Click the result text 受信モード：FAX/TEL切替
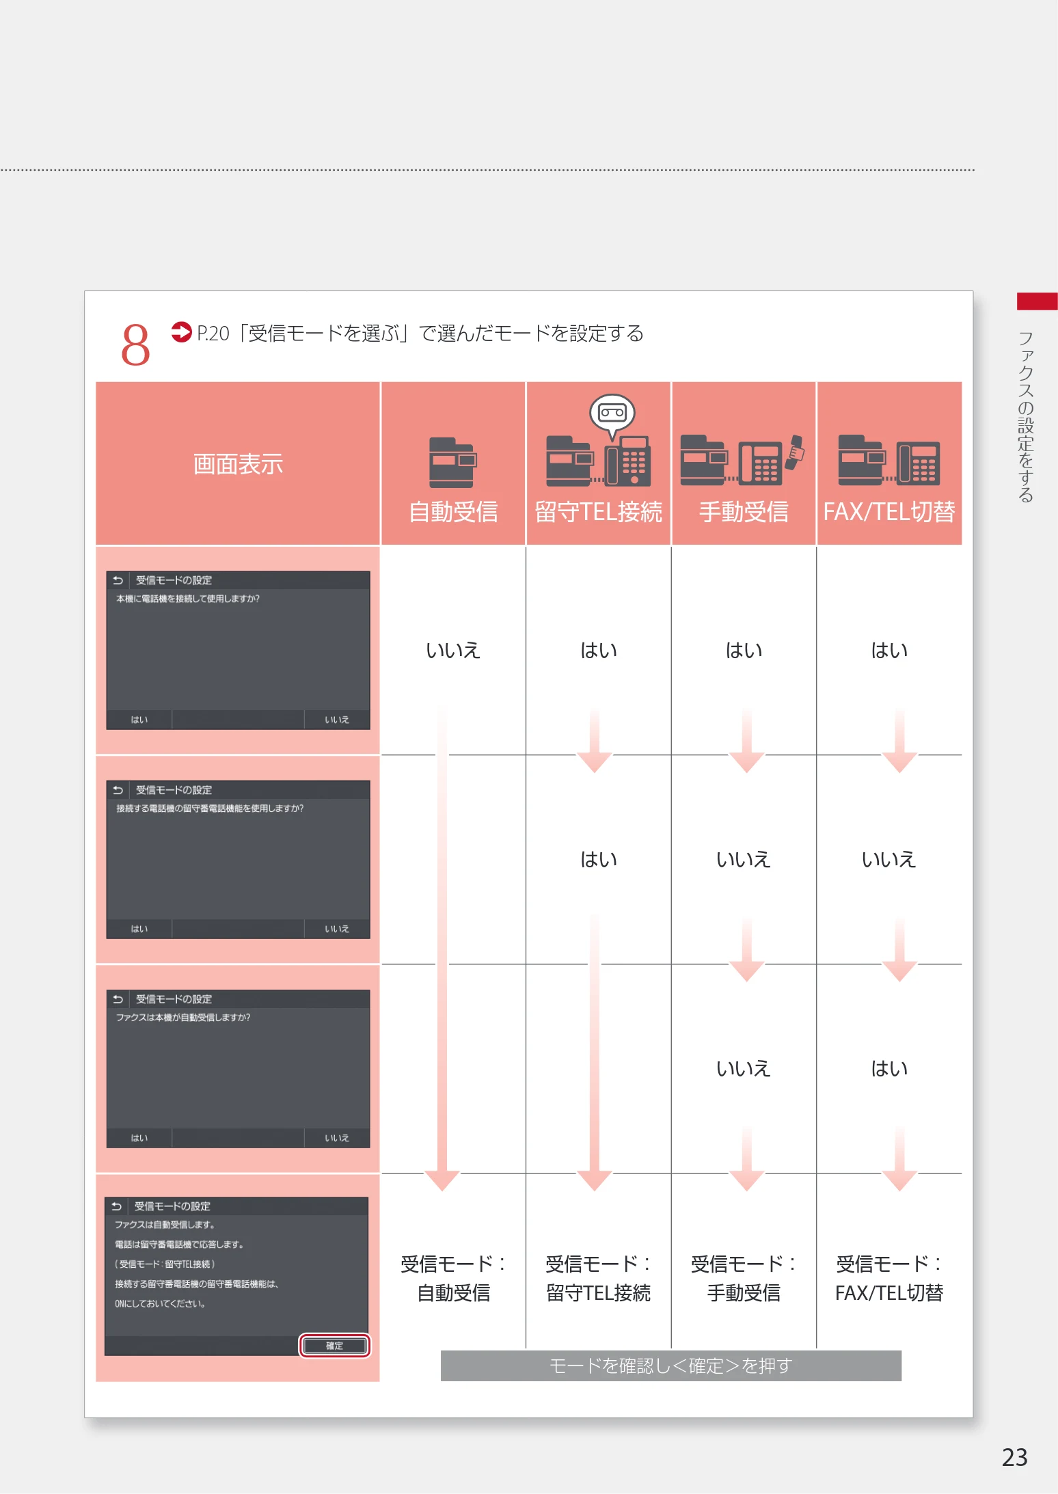Screen dimensions: 1058x1494 pyautogui.click(x=889, y=1278)
